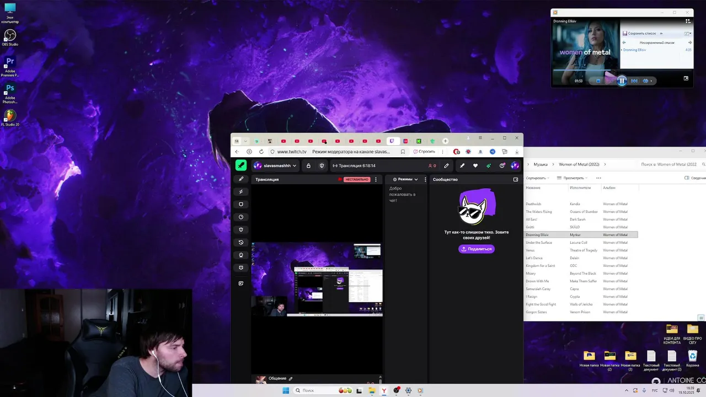Click the Спросить button in browser toolbar
This screenshot has height=397, width=706.
point(424,152)
